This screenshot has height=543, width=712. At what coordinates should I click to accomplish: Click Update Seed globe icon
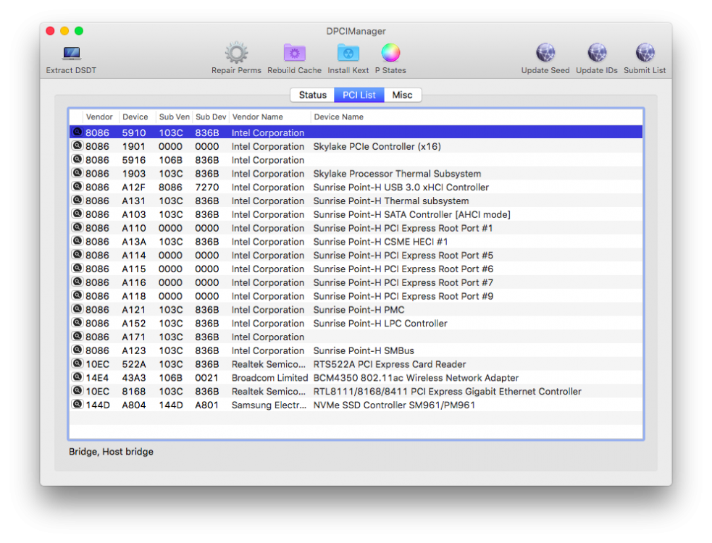click(545, 53)
